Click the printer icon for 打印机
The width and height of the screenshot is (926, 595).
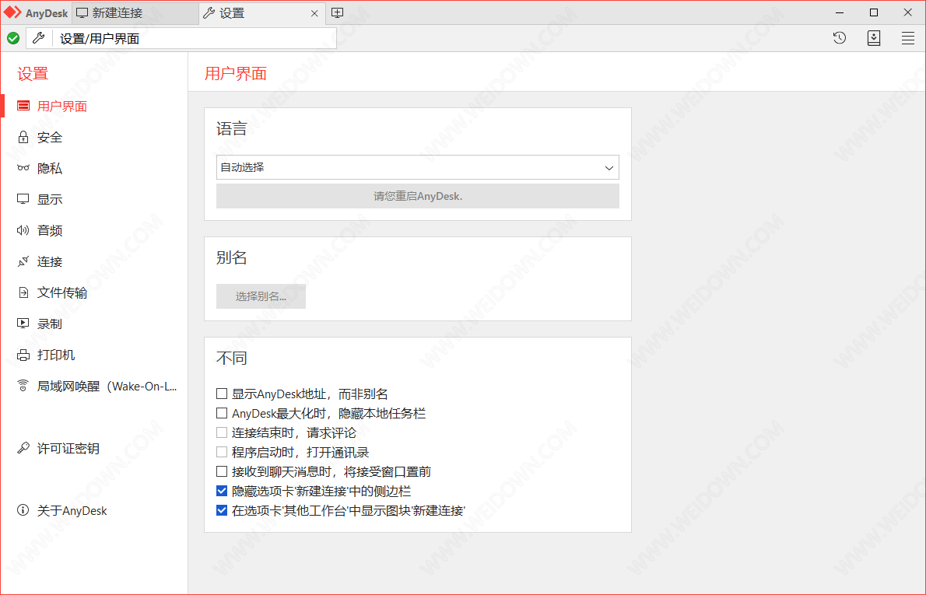[x=23, y=355]
